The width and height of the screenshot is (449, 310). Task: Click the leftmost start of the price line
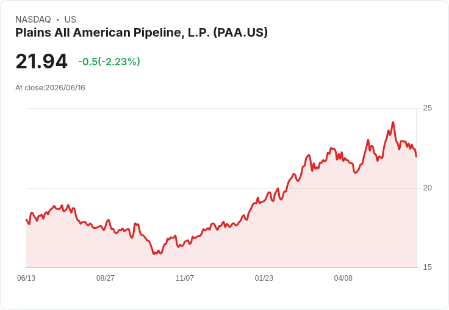tap(26, 220)
